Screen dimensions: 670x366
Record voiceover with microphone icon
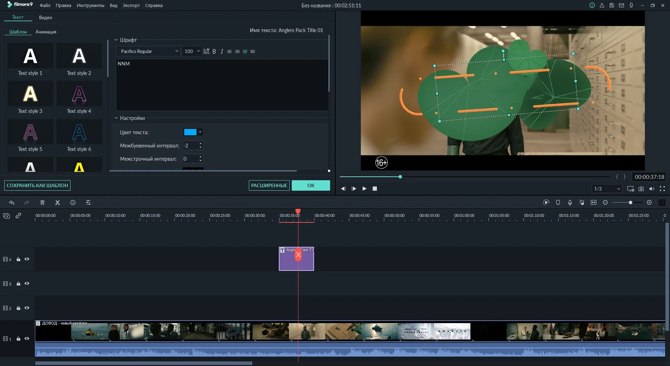coord(570,203)
